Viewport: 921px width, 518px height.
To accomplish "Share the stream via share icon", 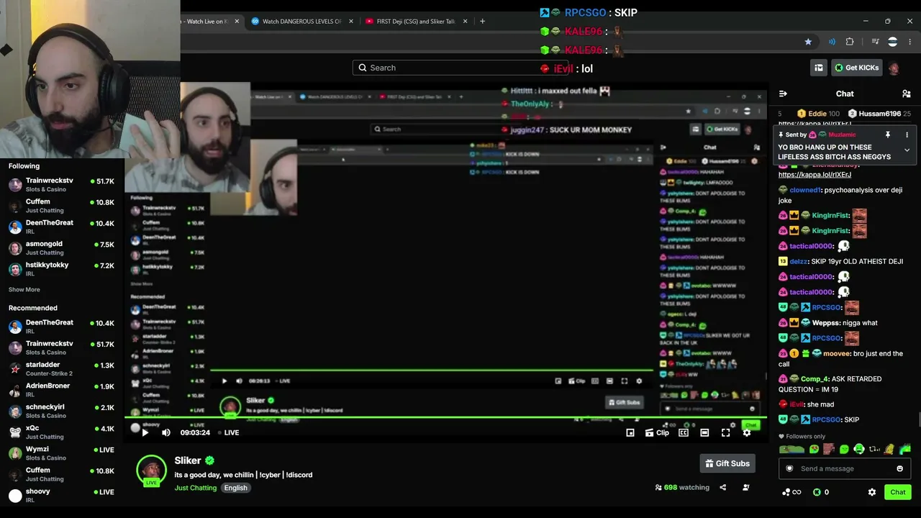I will click(x=723, y=487).
